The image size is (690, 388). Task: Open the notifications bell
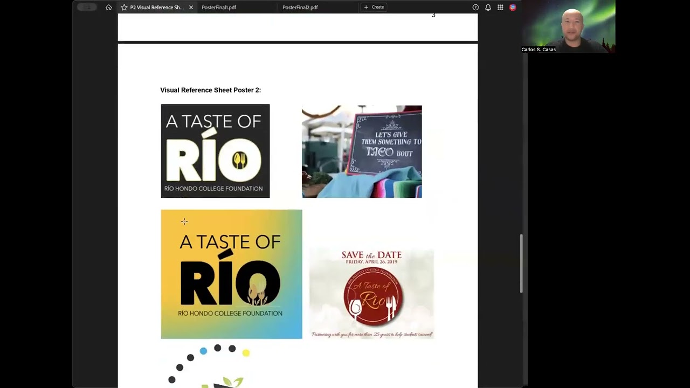click(x=488, y=8)
